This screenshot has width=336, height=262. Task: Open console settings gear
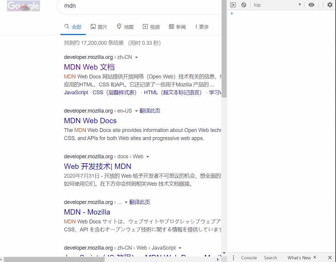330,5
